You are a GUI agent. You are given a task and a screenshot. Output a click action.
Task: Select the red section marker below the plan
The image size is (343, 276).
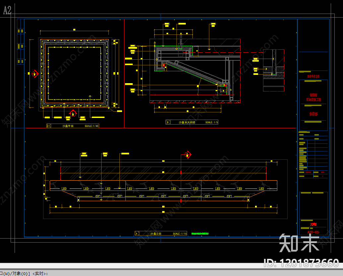73,113
